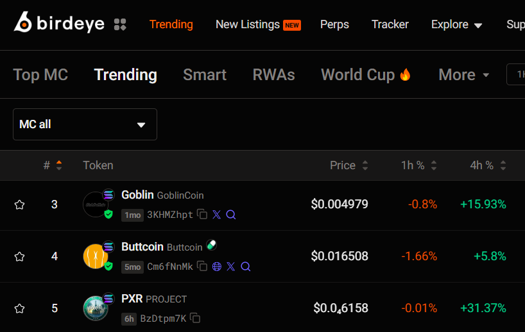Switch to RWAs tab
Image resolution: width=525 pixels, height=332 pixels.
[x=274, y=74]
